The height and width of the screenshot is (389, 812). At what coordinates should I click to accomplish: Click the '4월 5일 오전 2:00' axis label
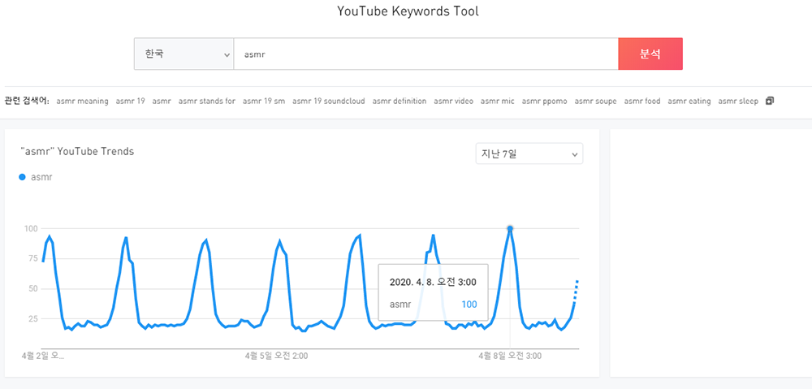[x=277, y=357]
